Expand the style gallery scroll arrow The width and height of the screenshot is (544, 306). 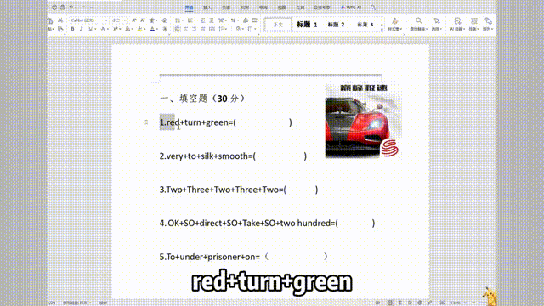pyautogui.click(x=382, y=30)
